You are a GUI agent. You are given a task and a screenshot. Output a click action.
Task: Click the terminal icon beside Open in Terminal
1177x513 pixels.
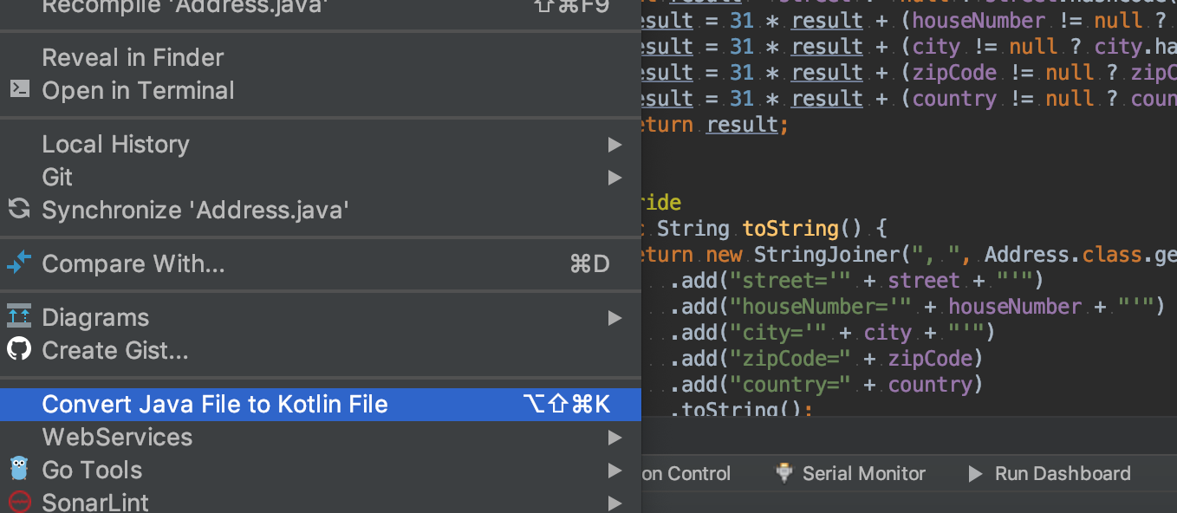click(19, 89)
